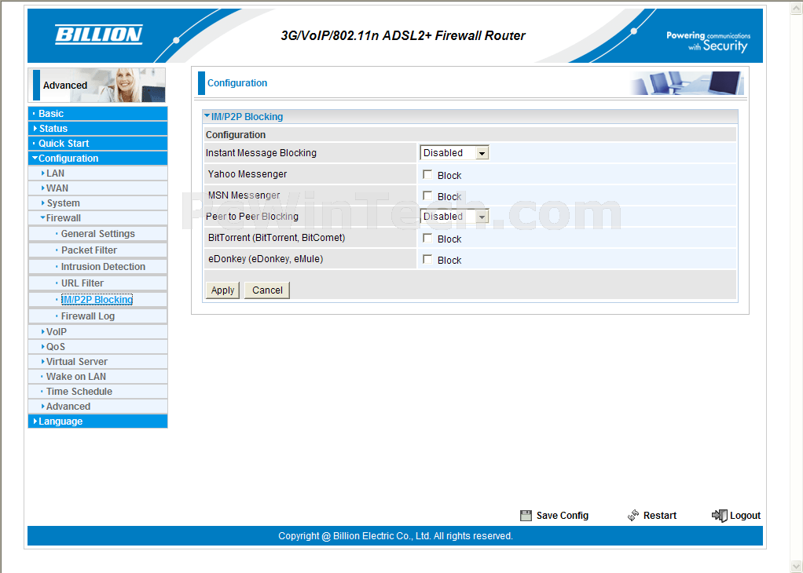This screenshot has height=573, width=803.
Task: Expand the VoIP submenu
Action: (x=97, y=331)
